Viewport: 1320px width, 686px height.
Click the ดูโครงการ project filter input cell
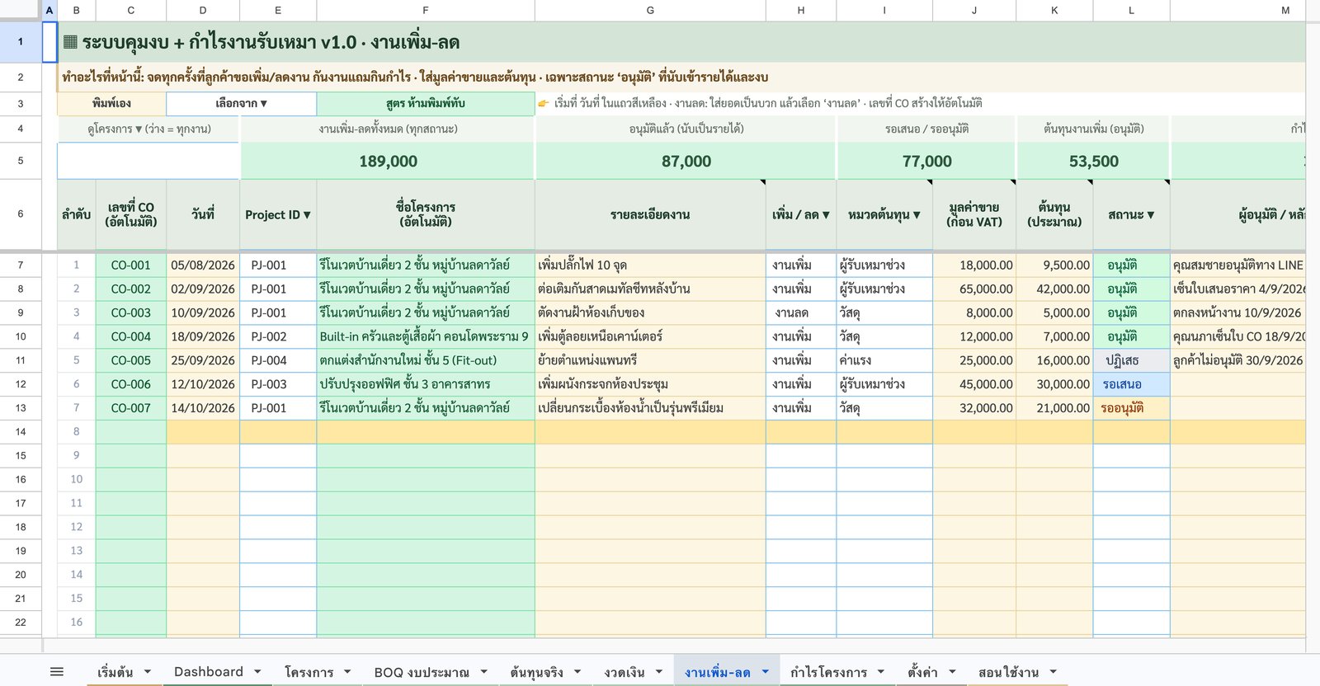(148, 161)
